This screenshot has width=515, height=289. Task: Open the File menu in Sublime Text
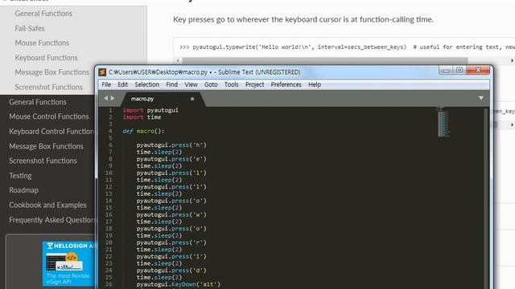point(106,84)
